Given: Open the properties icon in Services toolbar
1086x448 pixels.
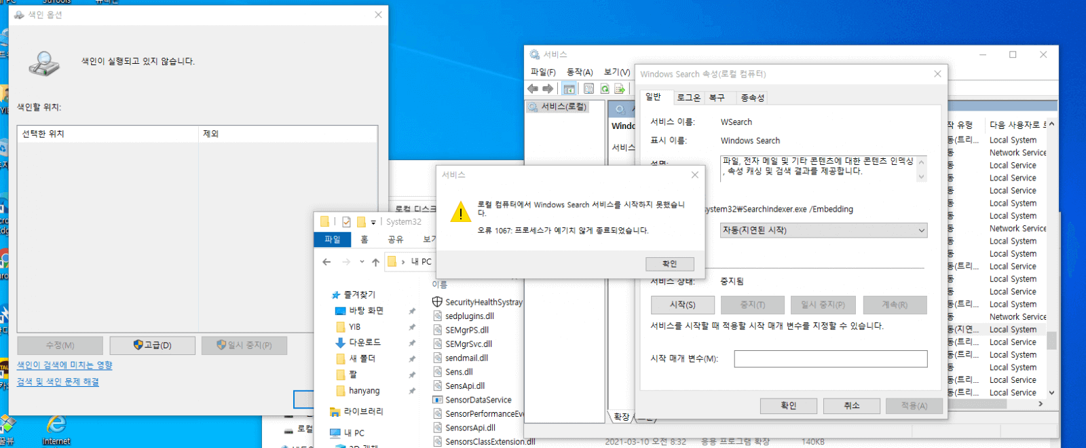Looking at the screenshot, I should coord(588,89).
